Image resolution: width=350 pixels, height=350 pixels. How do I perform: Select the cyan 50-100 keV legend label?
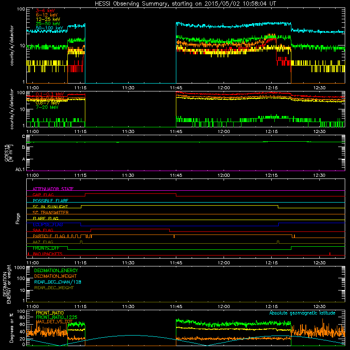click(x=49, y=28)
